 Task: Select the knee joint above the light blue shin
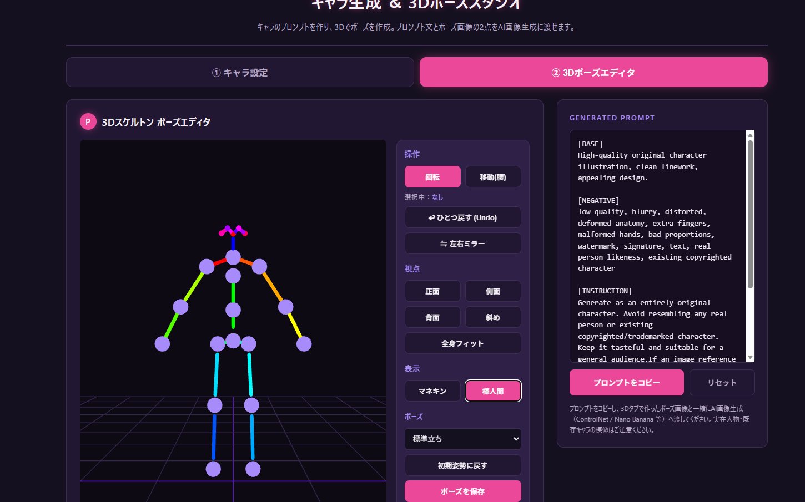pos(251,405)
